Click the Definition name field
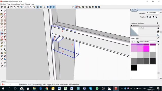This screenshot has width=162, height=91. pos(152,13)
